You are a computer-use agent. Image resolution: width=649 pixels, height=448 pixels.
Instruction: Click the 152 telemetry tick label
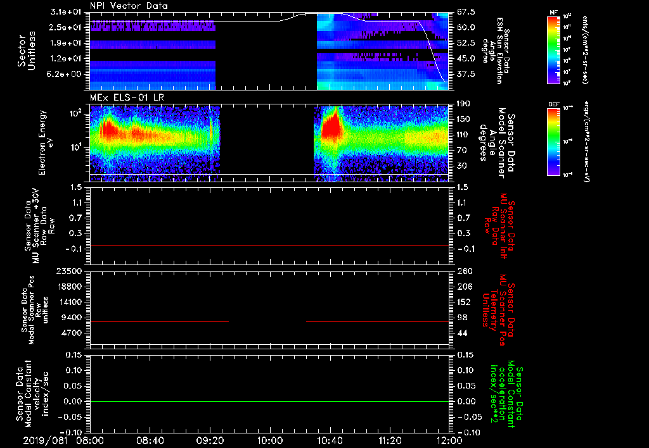point(464,302)
